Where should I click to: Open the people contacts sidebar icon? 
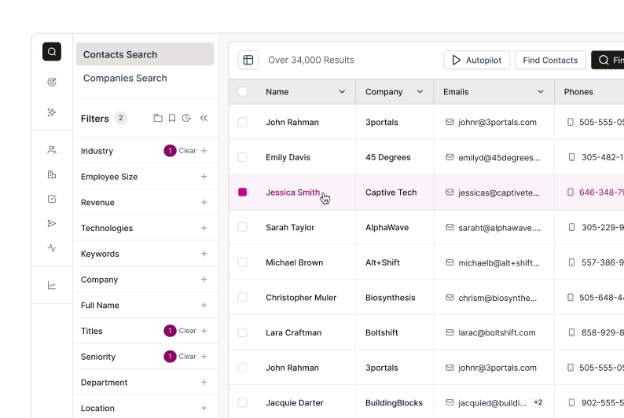tap(52, 150)
